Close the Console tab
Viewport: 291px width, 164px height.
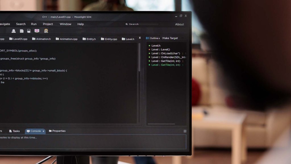point(43,131)
